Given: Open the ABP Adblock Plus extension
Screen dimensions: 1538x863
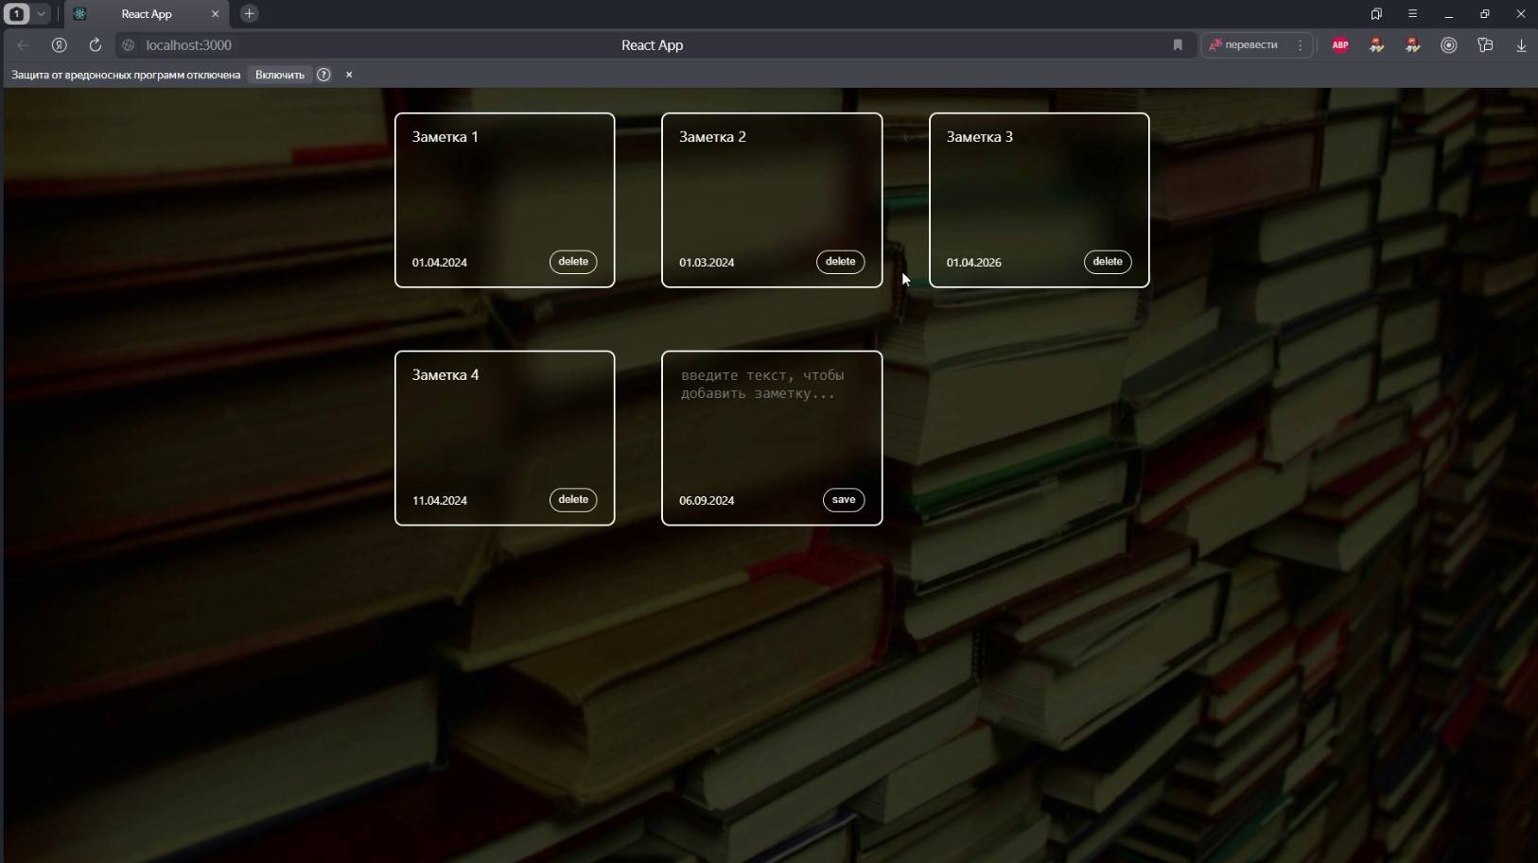Looking at the screenshot, I should click(x=1340, y=45).
